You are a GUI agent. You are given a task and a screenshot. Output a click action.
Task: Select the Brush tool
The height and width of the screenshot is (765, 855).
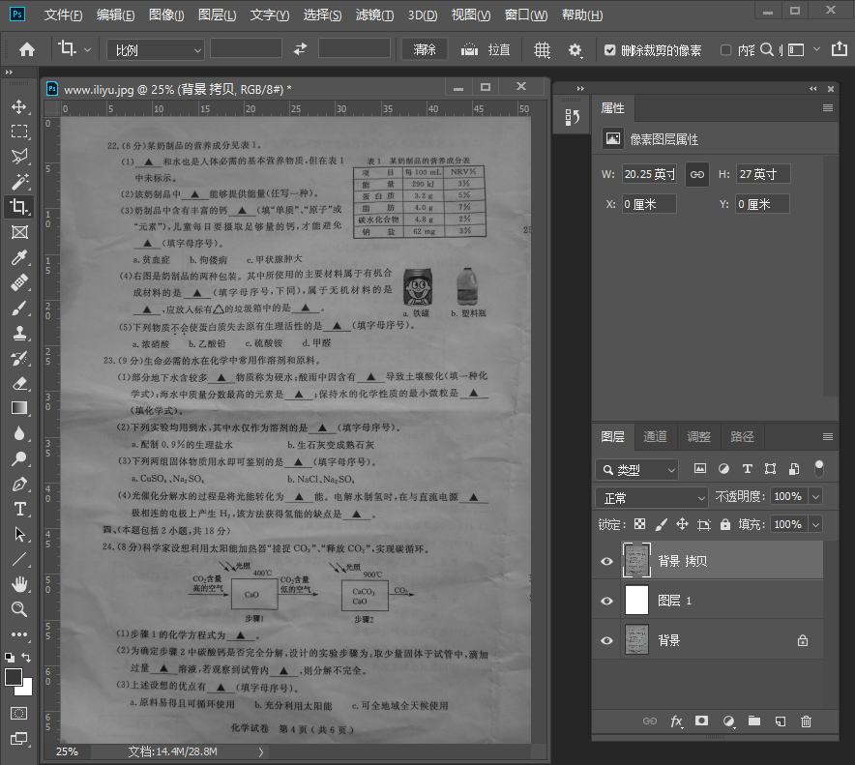19,308
